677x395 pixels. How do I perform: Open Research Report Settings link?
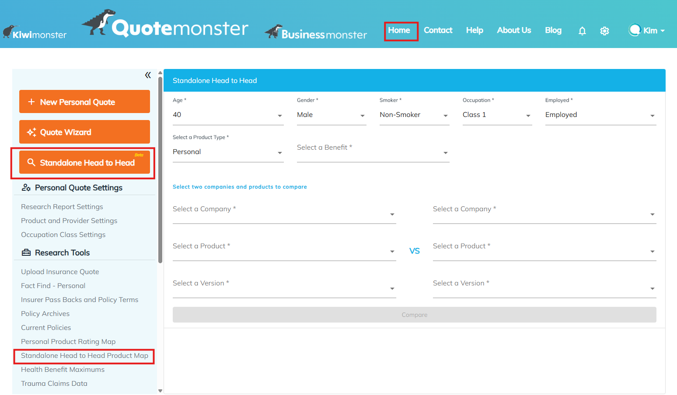click(x=62, y=207)
